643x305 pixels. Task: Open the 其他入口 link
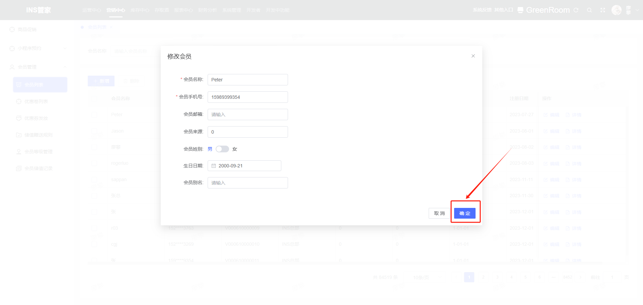[503, 10]
